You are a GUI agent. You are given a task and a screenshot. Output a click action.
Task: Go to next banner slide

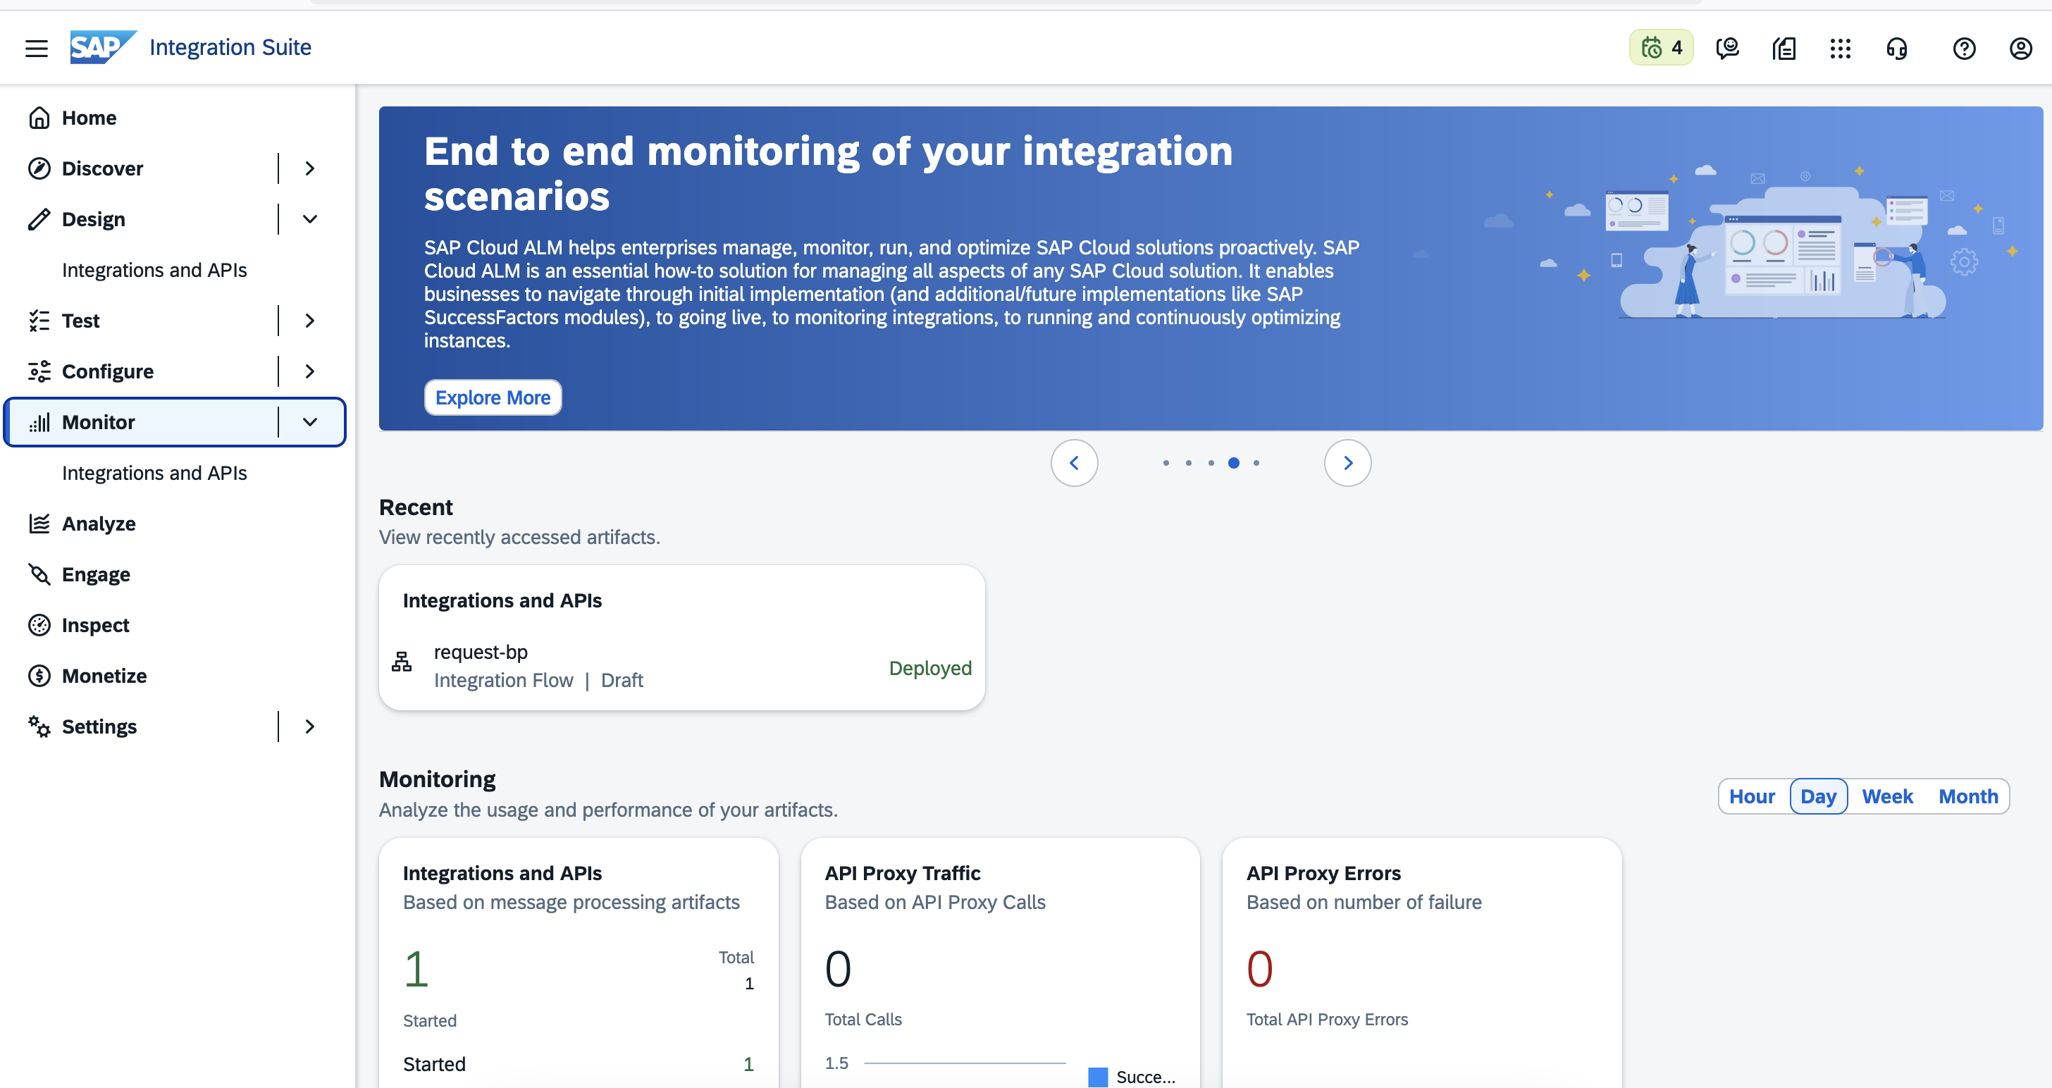[1347, 463]
